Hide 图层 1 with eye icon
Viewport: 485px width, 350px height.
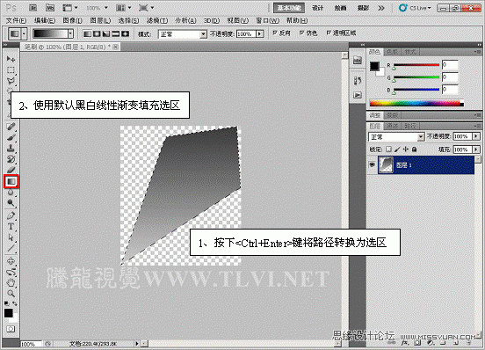click(x=373, y=165)
